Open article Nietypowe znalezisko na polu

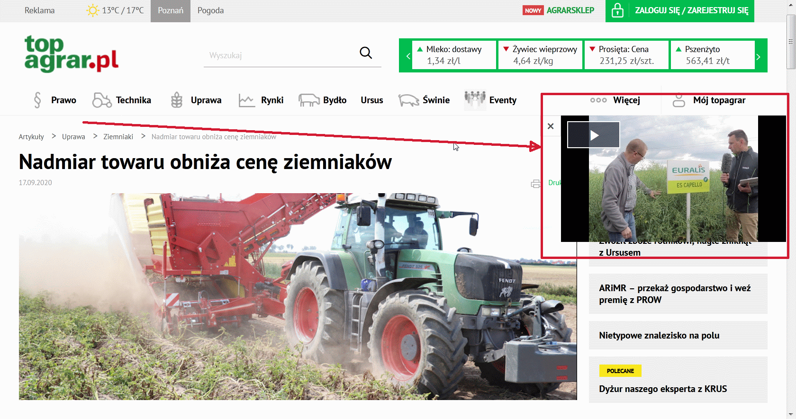(x=678, y=335)
